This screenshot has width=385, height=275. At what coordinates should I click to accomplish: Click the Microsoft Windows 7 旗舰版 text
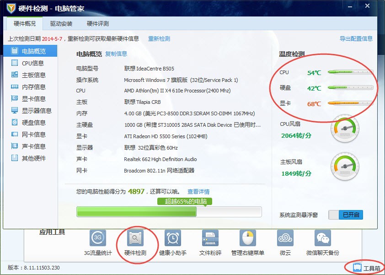point(181,80)
